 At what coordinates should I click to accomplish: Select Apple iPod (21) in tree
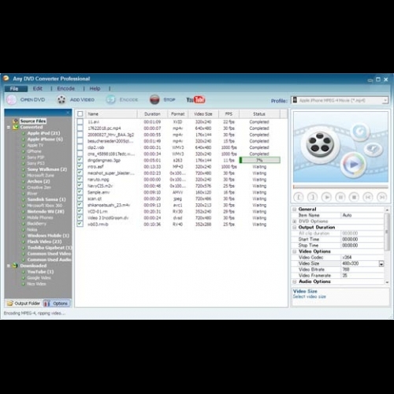click(43, 133)
